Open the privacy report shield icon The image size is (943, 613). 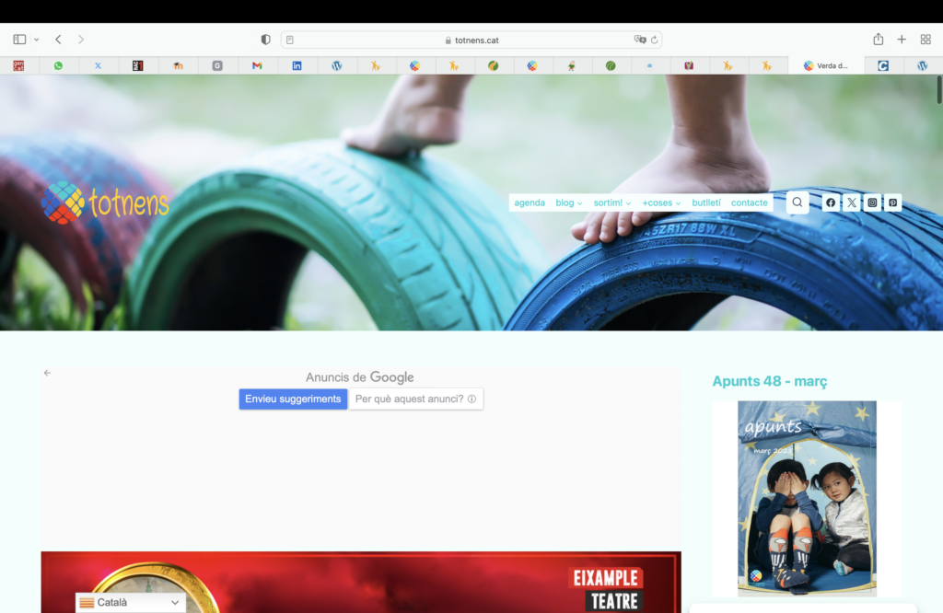(265, 40)
